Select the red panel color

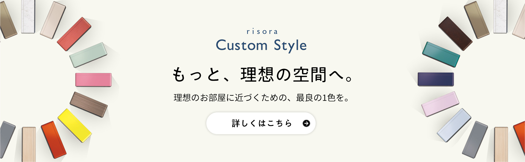[74, 34]
